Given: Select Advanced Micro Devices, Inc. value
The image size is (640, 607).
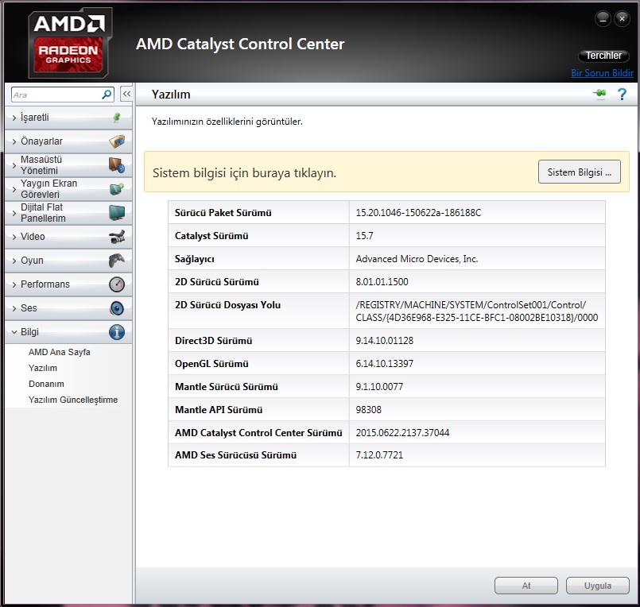Looking at the screenshot, I should 417,259.
